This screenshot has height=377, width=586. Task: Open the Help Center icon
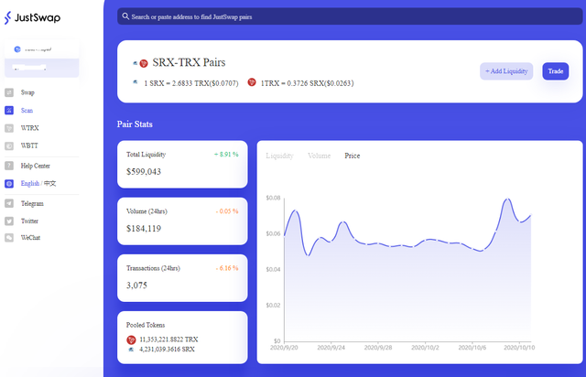[9, 166]
